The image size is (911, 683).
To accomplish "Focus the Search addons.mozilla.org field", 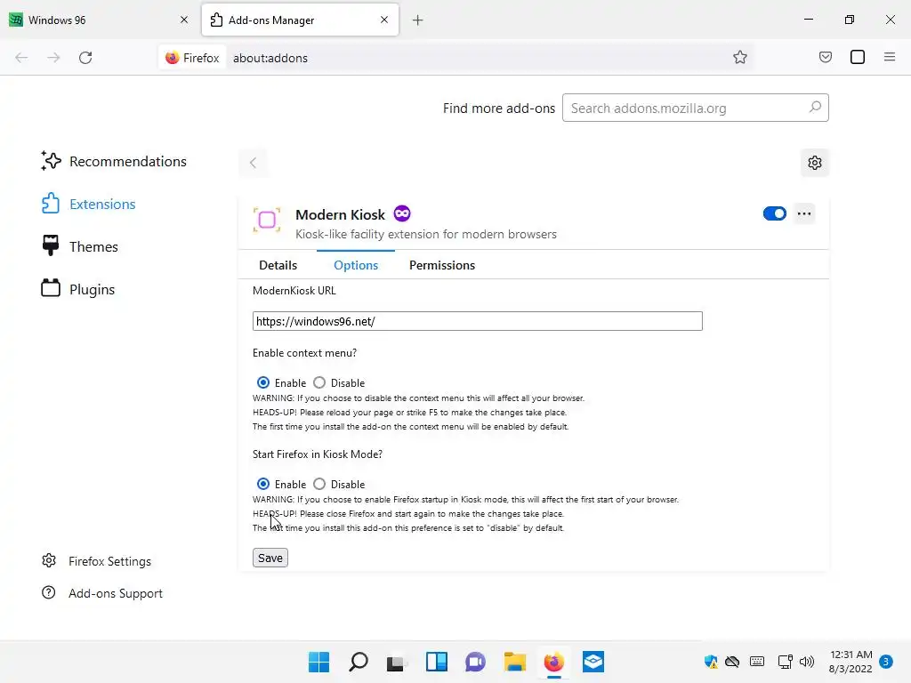I will point(695,108).
